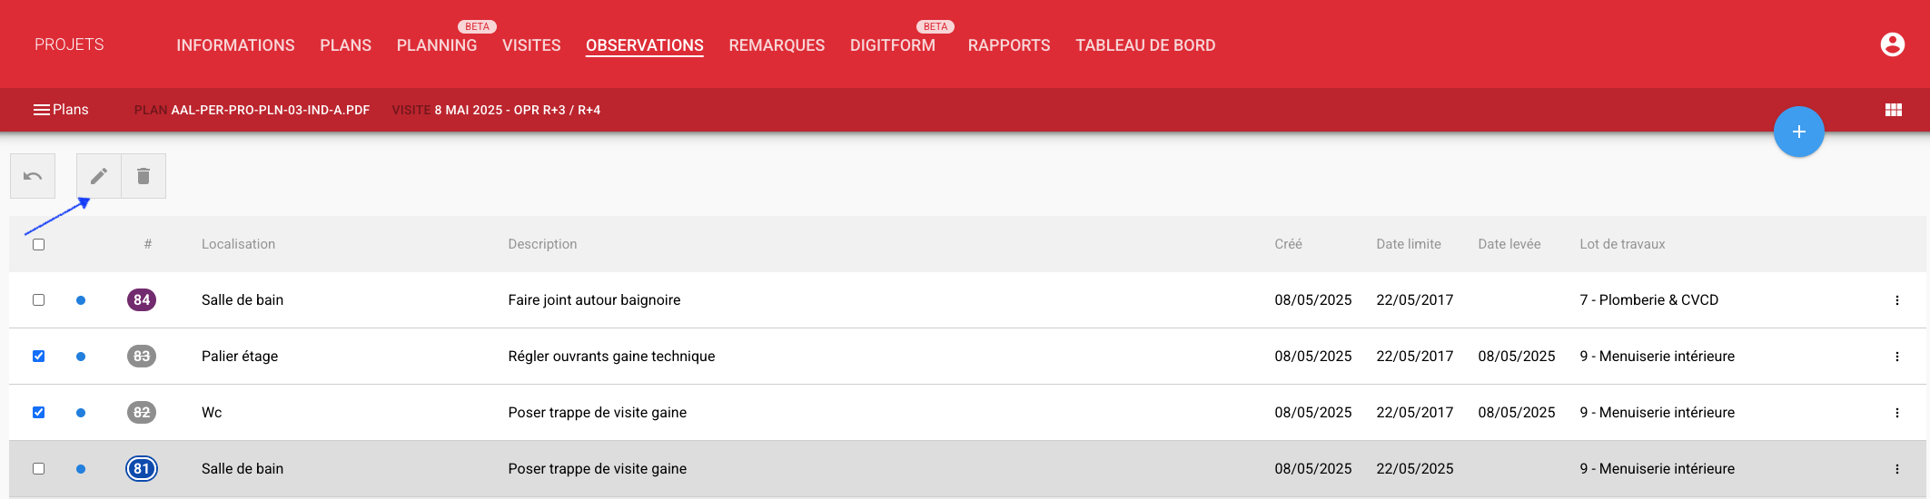Click blue status dot on row 83
Screen dimensions: 1930x499
pos(81,357)
